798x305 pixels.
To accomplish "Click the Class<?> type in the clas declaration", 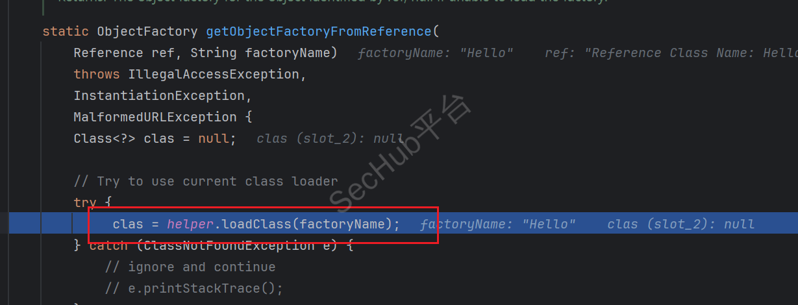I will [x=105, y=138].
